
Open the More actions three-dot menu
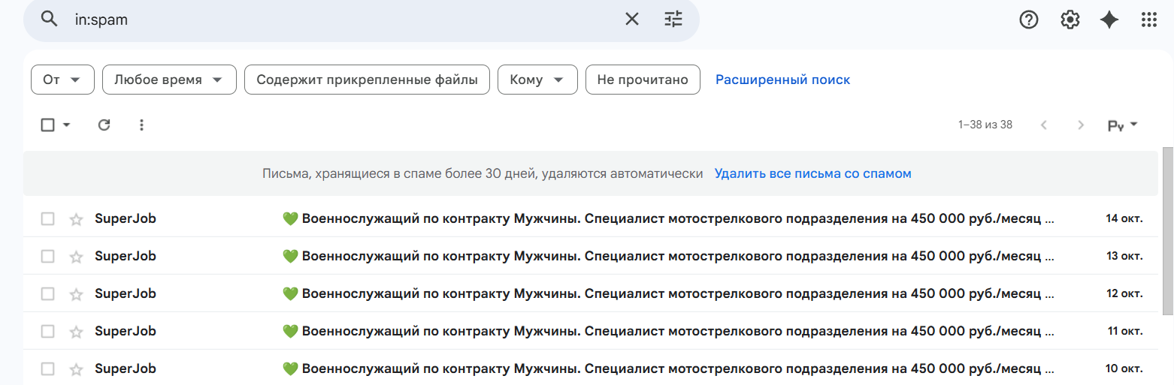141,125
